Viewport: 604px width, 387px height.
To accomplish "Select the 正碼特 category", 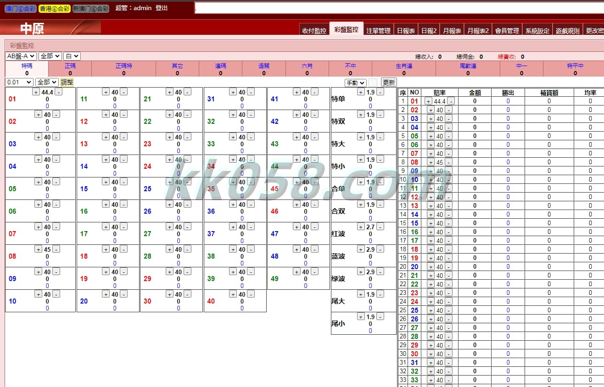I will coord(124,66).
